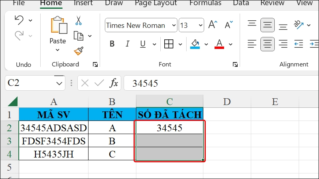Viewport: 319px width, 179px height.
Task: Click cell containing 34545ADSASD
Action: coord(54,128)
